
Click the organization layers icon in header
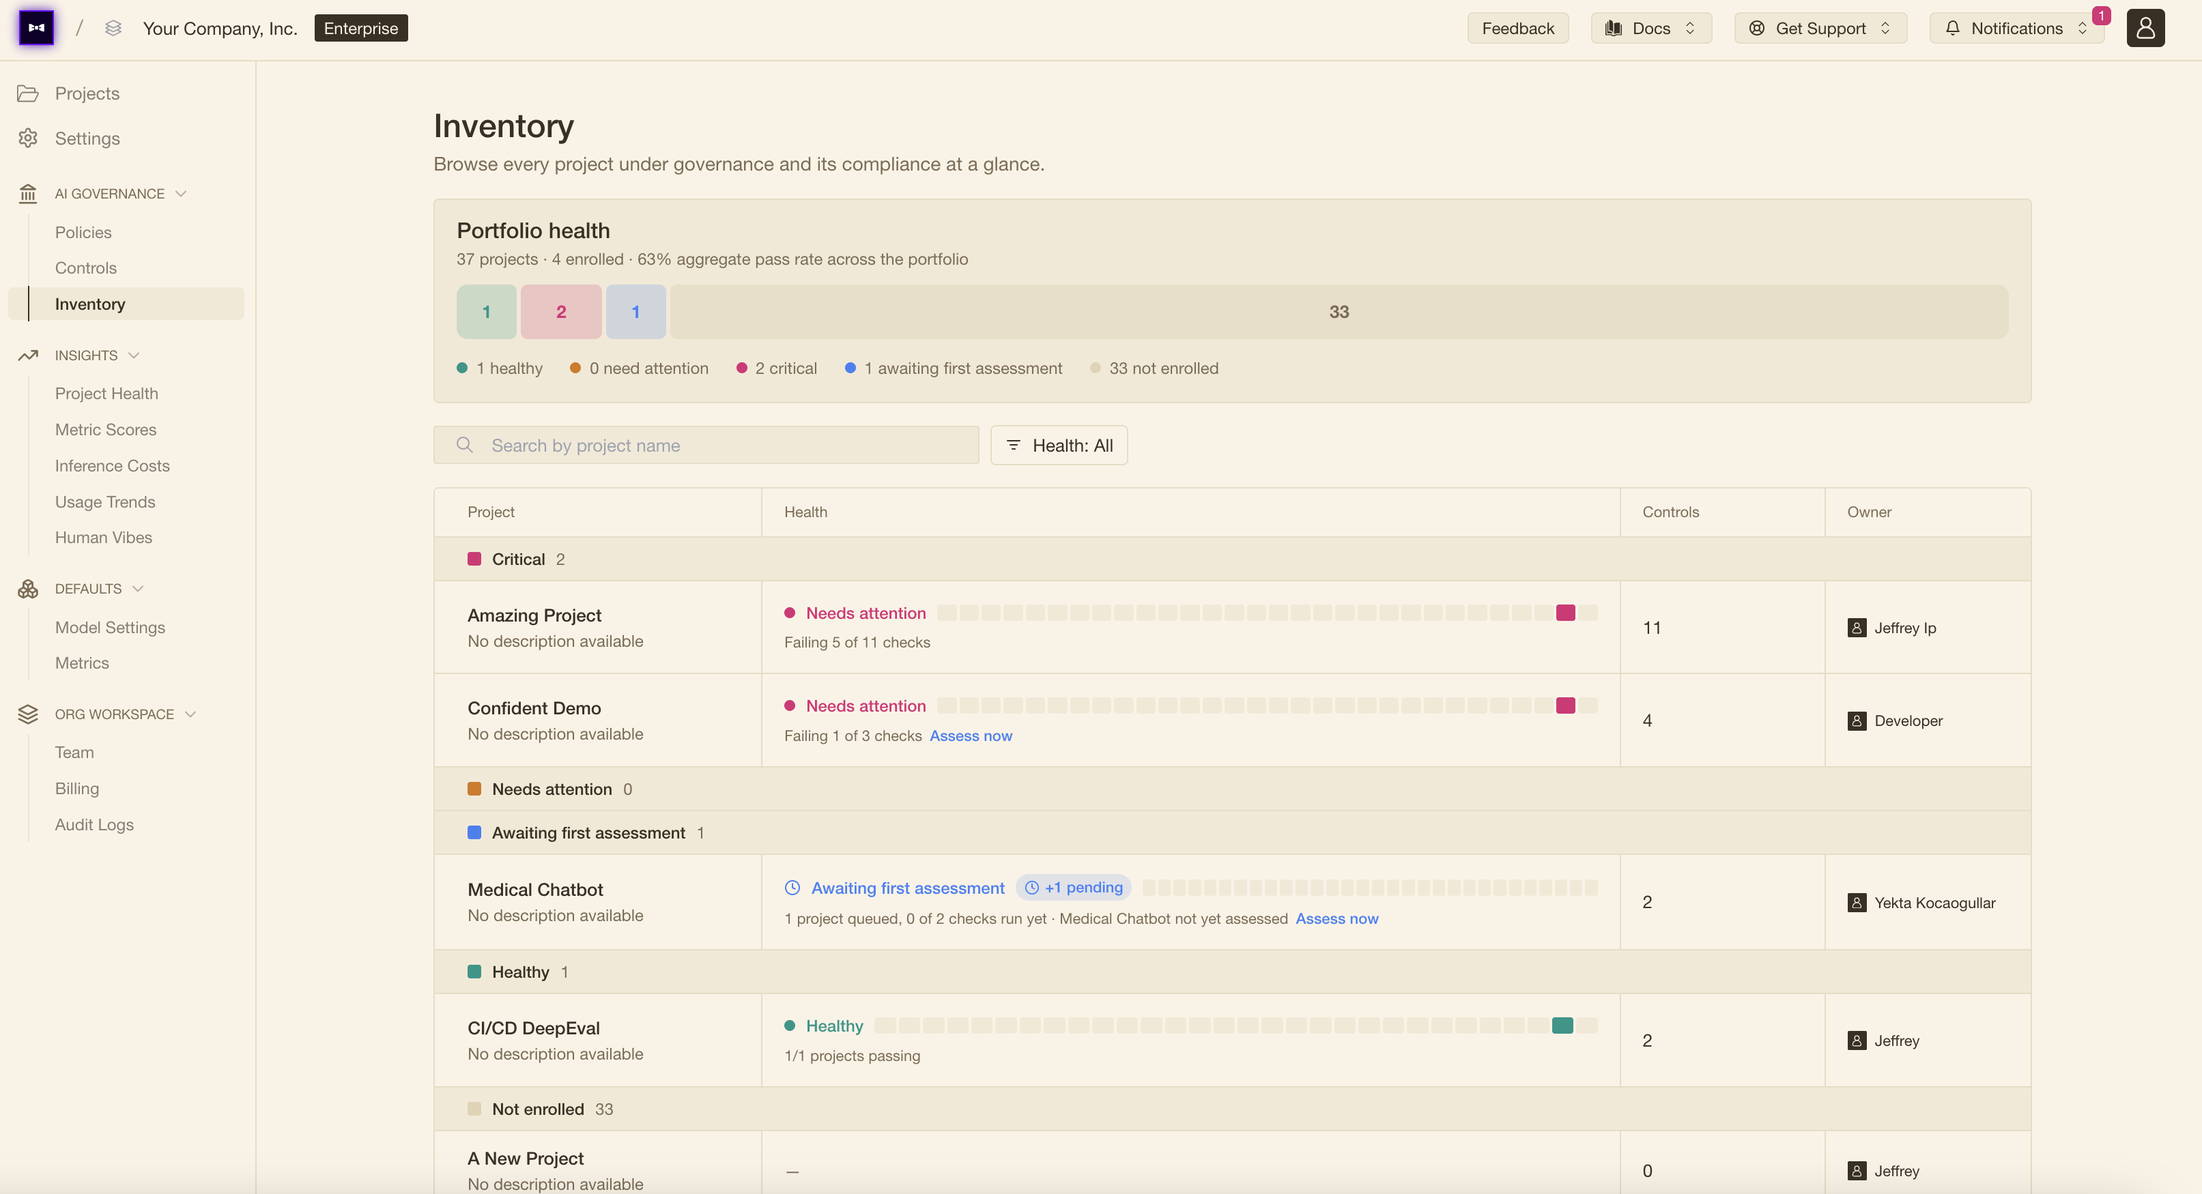pos(113,28)
